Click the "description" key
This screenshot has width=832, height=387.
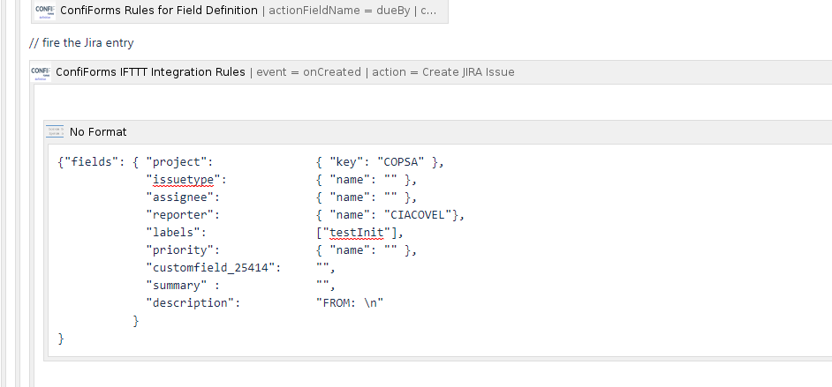(x=190, y=303)
